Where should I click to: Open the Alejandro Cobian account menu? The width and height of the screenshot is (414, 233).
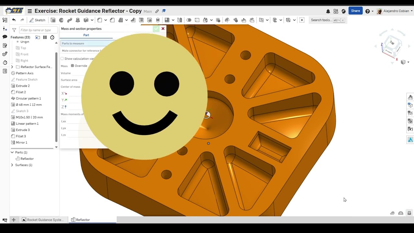point(395,11)
